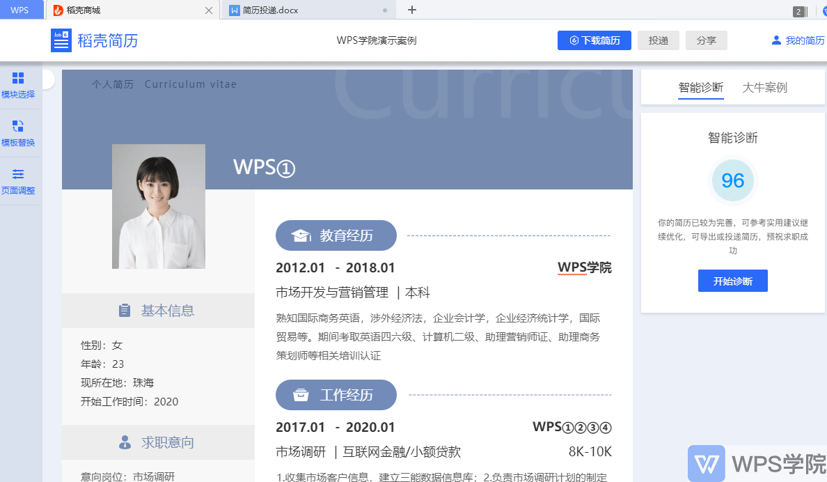Open the 模板替换 sidebar icon

pyautogui.click(x=18, y=125)
